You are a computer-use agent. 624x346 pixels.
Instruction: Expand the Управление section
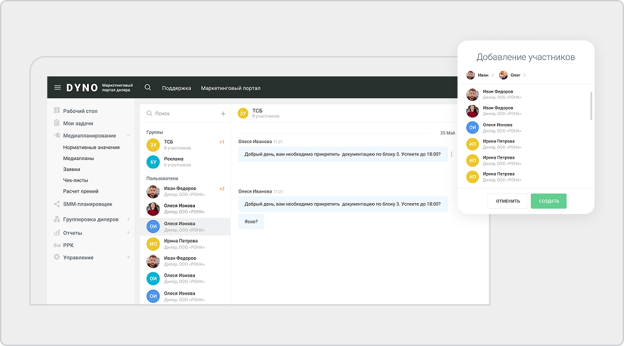[128, 257]
